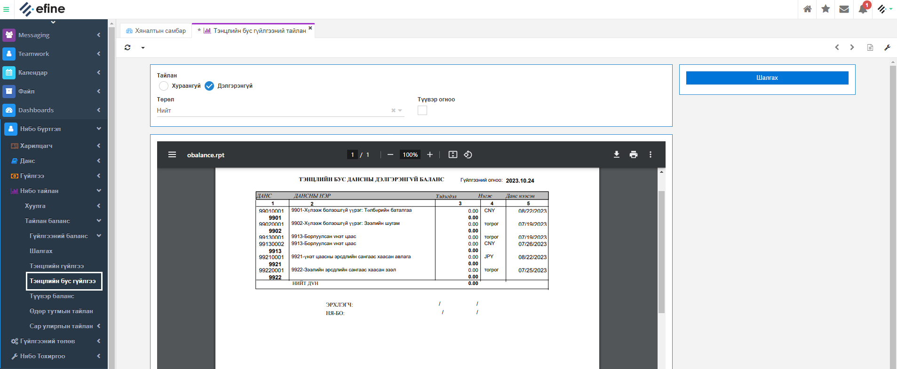Open the home icon in header
The height and width of the screenshot is (369, 897).
click(x=807, y=9)
